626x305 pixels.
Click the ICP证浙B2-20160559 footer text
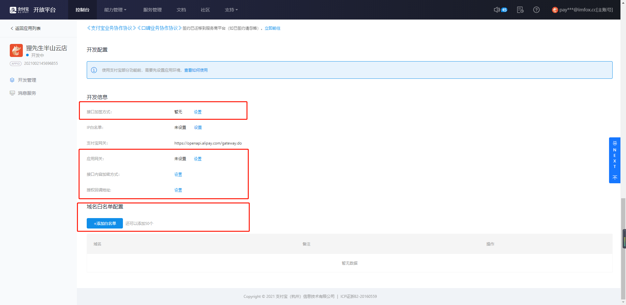[x=359, y=296]
